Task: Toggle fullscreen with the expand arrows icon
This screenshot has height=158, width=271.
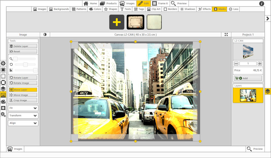Action: point(226,34)
